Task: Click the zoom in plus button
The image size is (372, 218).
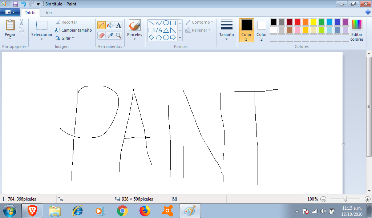Action: coord(368,199)
